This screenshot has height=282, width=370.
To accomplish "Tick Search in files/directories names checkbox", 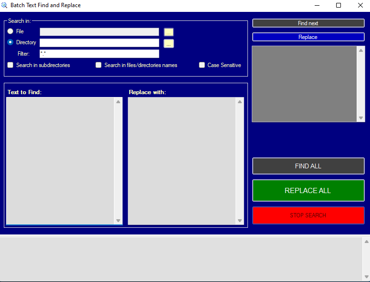I will 98,65.
